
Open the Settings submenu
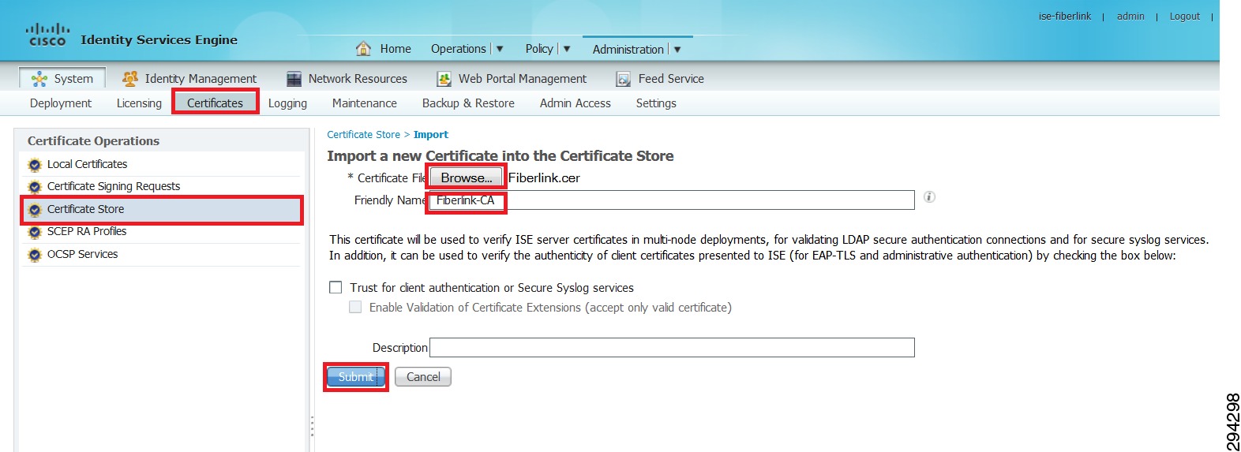click(656, 103)
